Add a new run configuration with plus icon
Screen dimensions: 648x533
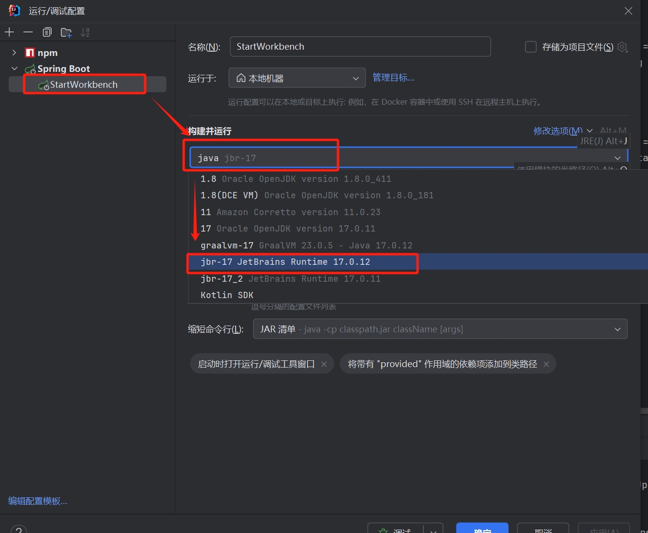coord(10,32)
